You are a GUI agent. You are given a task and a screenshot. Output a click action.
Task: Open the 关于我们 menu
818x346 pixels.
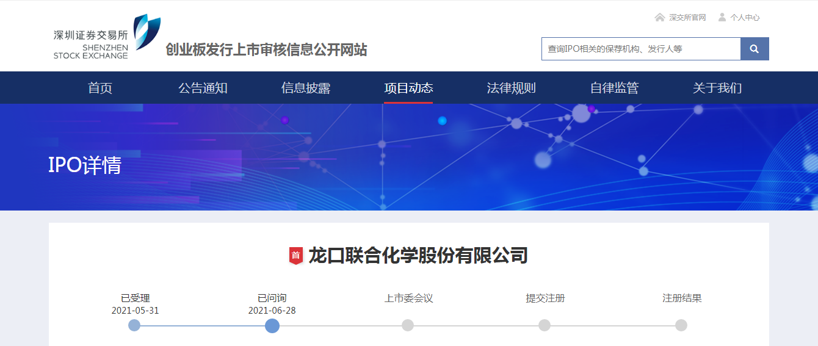pos(717,88)
